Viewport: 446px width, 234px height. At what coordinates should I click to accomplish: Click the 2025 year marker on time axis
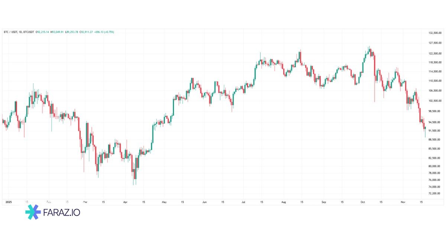pyautogui.click(x=7, y=202)
